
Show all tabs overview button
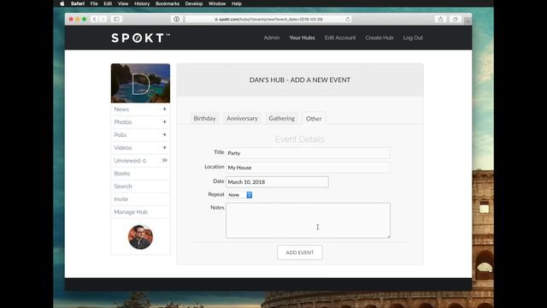click(x=456, y=19)
